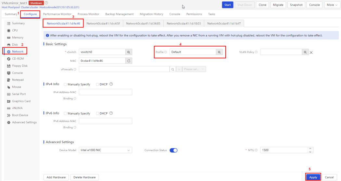Click the vFirewalls clear X button
341x181 pixels.
click(x=179, y=69)
